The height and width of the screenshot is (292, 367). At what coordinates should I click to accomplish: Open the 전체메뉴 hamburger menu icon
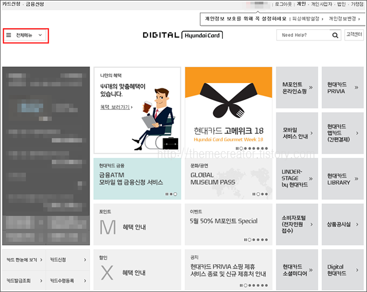click(x=9, y=35)
